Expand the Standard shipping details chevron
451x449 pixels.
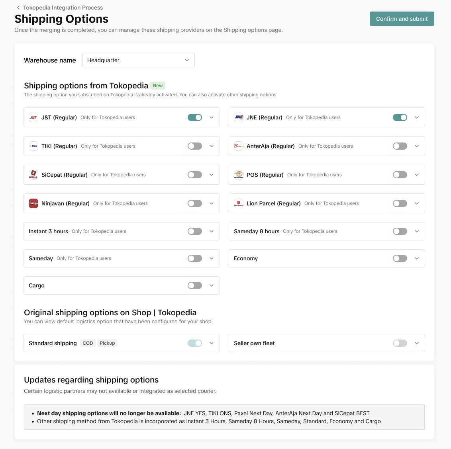[212, 343]
